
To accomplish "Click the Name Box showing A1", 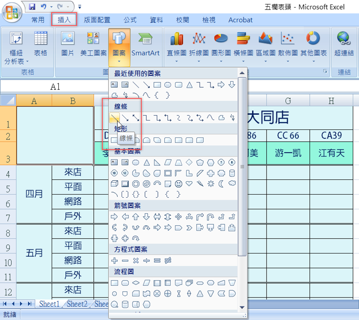I will tap(55, 87).
